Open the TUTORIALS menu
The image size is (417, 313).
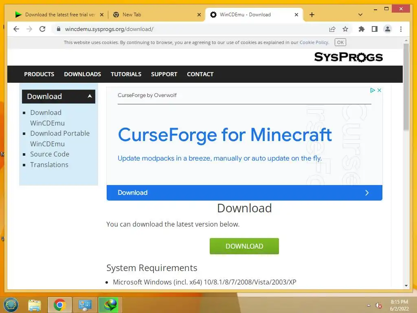click(126, 74)
